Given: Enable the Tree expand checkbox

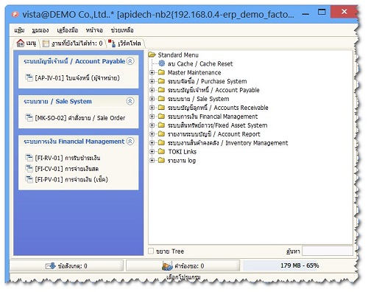Looking at the screenshot, I should pyautogui.click(x=151, y=251).
